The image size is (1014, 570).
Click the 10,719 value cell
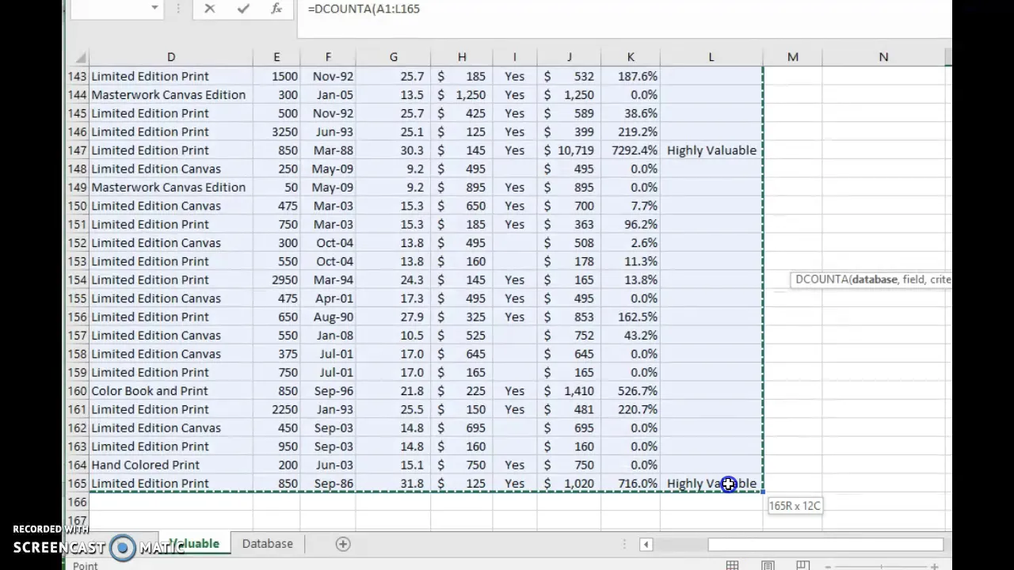point(569,150)
